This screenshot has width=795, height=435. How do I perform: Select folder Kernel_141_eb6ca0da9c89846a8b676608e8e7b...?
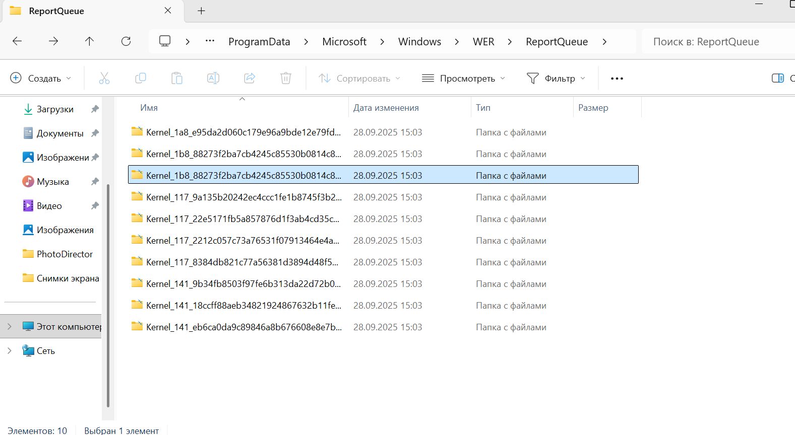pos(383,327)
